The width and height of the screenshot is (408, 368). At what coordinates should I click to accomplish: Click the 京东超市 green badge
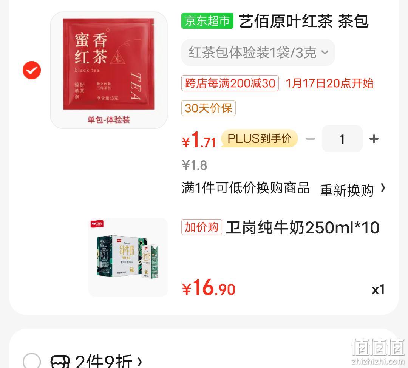[x=207, y=21]
